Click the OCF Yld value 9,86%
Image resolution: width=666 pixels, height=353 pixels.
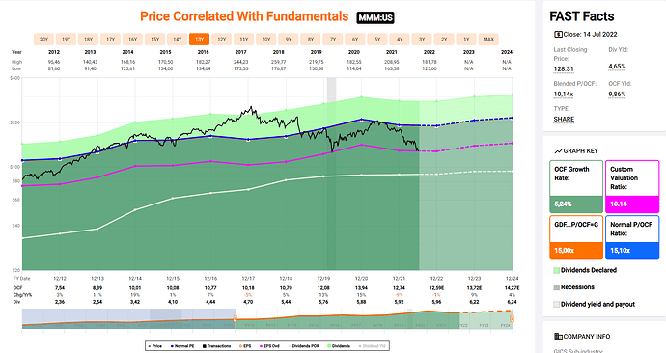pos(617,95)
